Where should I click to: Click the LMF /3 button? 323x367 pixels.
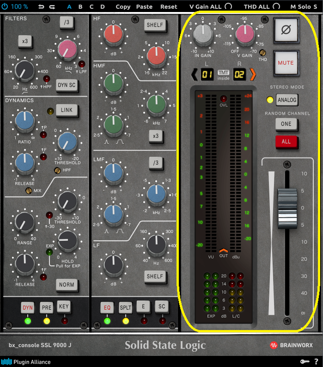click(156, 163)
